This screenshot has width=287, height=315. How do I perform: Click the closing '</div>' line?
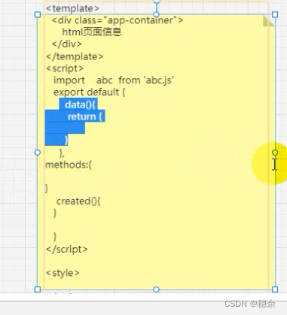point(67,44)
